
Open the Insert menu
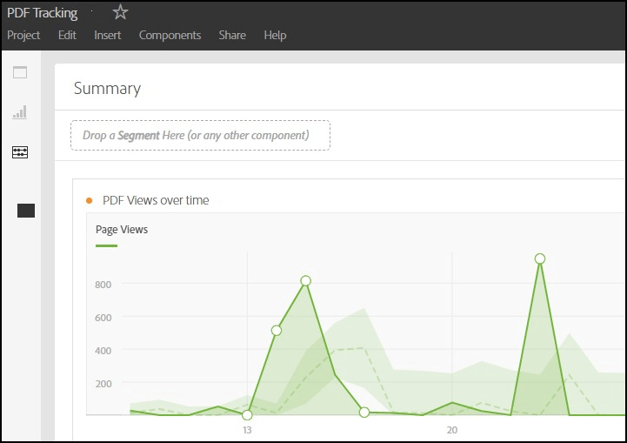click(x=108, y=35)
